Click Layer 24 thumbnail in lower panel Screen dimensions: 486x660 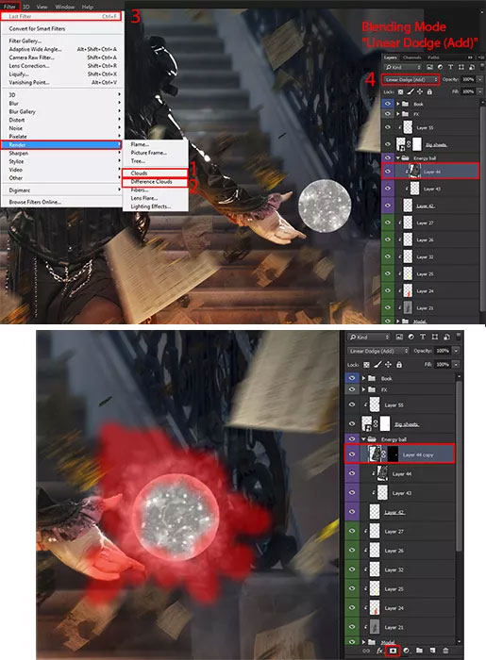[375, 608]
